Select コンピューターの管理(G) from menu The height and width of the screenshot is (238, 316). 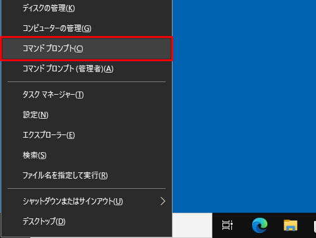[87, 28]
